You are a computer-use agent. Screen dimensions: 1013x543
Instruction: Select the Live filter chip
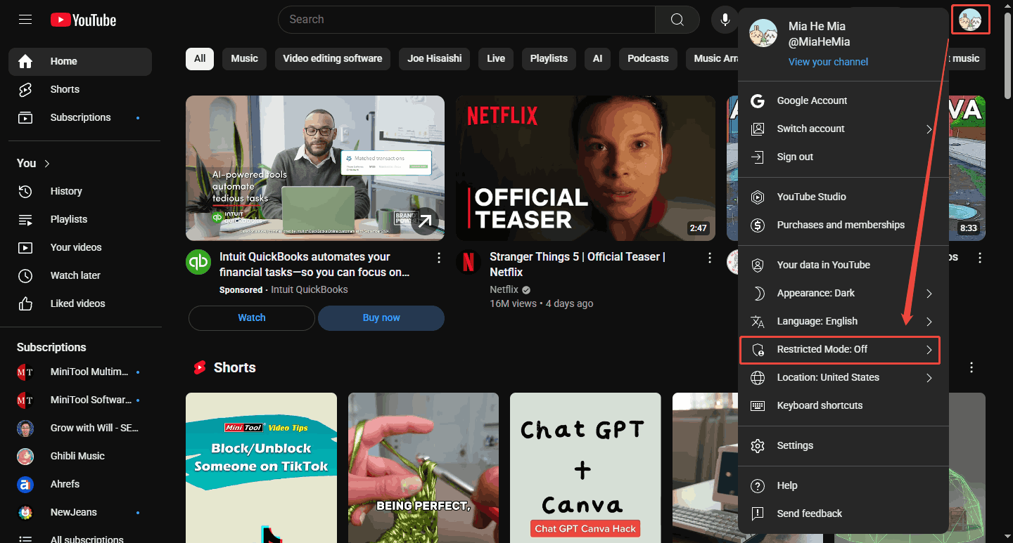pyautogui.click(x=496, y=59)
